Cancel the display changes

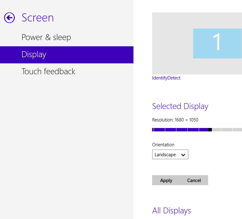[x=194, y=180]
